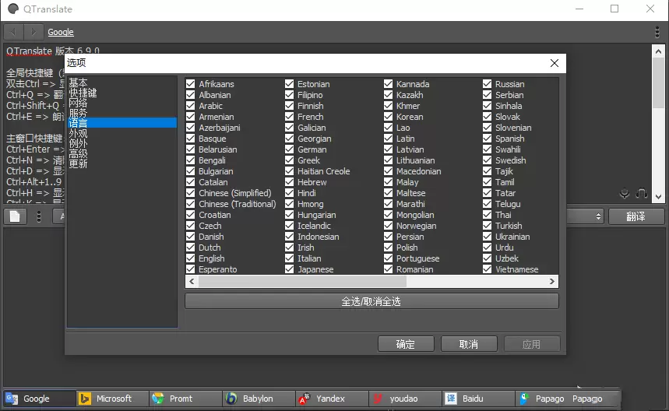
Task: Select the 高级 options category
Action: click(x=121, y=153)
